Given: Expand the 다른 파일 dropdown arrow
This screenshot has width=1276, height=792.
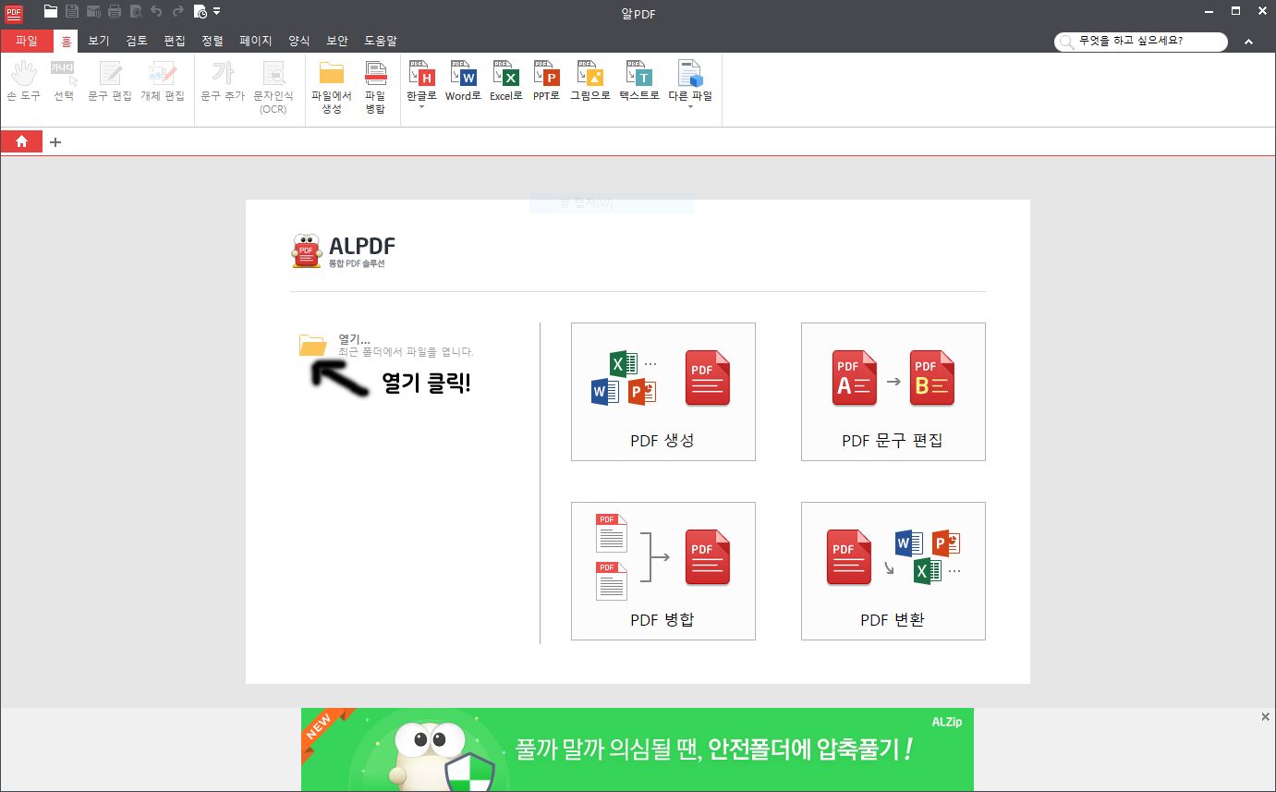Looking at the screenshot, I should tap(690, 107).
